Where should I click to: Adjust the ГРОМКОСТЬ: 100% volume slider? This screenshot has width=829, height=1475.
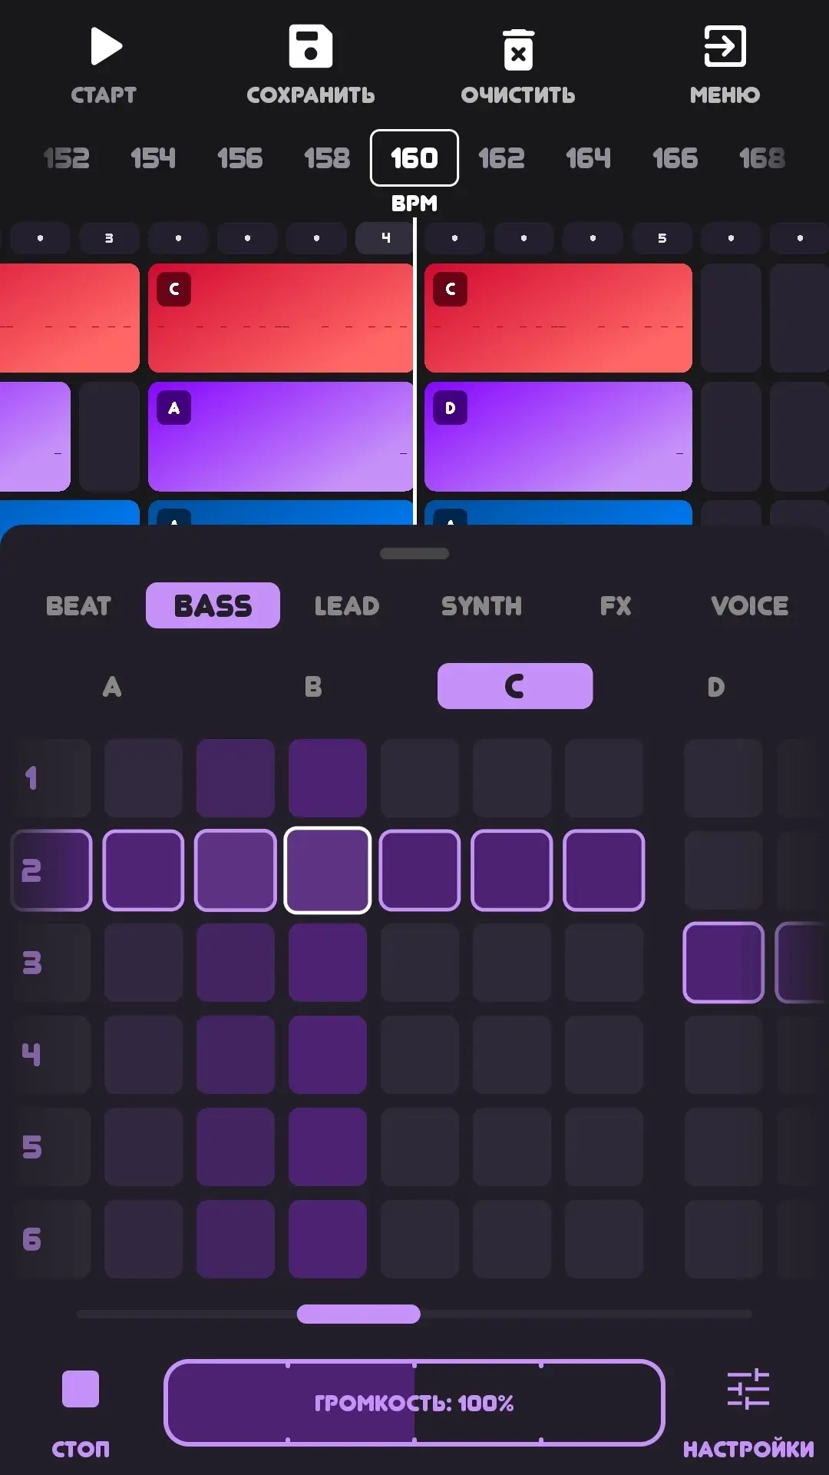pos(414,1403)
